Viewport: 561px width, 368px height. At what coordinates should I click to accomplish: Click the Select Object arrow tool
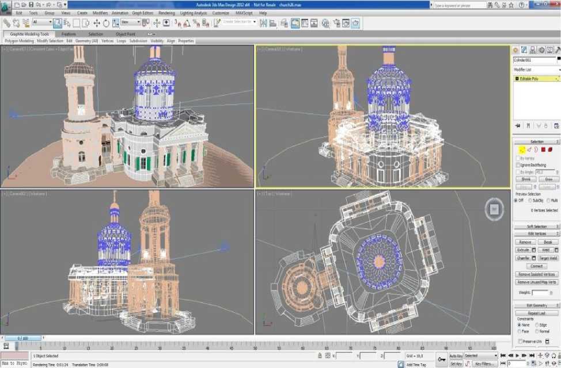[x=57, y=23]
